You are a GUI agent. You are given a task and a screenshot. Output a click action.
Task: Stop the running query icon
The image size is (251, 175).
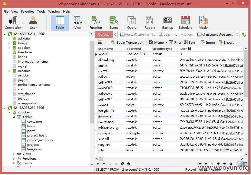pyautogui.click(x=129, y=164)
